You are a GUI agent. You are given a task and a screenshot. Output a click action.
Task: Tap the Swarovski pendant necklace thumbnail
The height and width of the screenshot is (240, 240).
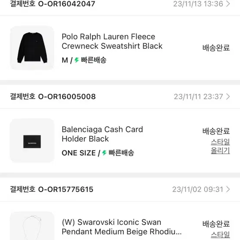point(32,226)
